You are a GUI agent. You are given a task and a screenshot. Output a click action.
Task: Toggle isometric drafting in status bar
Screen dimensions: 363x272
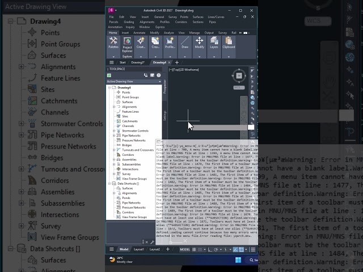click(226, 249)
